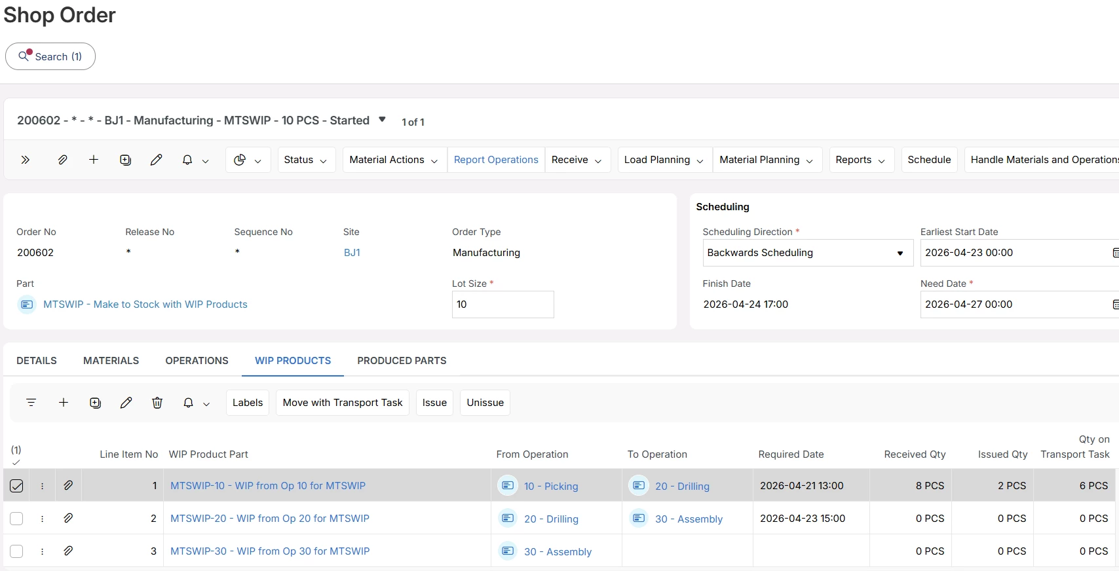Expand the Receive dropdown
The image size is (1119, 571).
pyautogui.click(x=577, y=160)
